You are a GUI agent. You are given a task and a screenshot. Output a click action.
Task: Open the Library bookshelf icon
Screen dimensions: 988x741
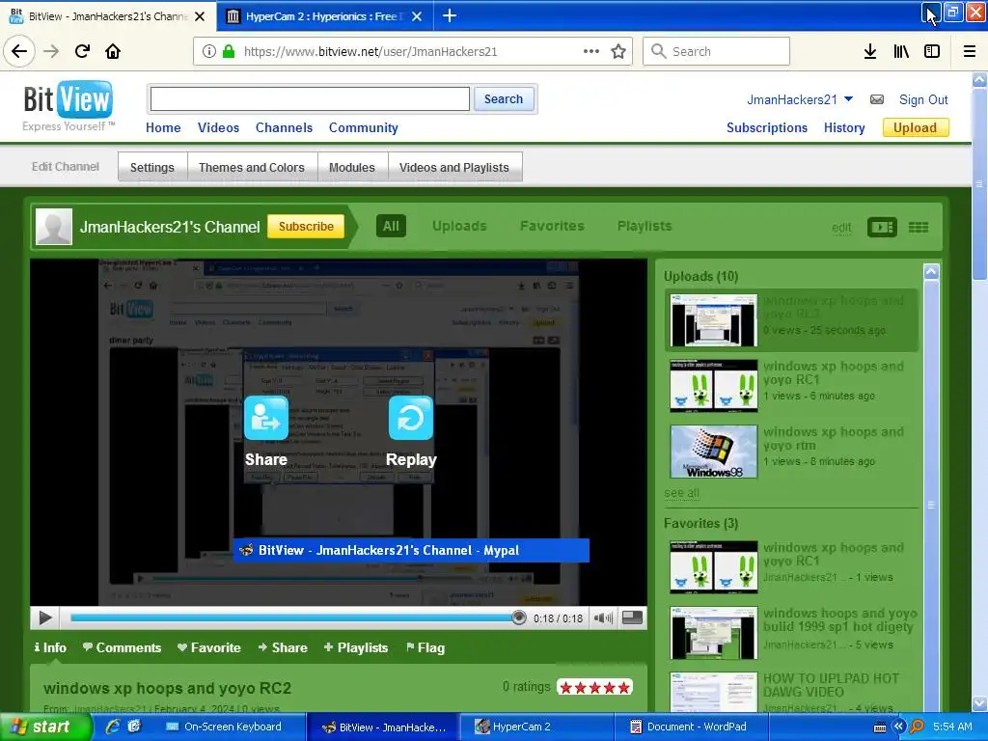tap(901, 51)
